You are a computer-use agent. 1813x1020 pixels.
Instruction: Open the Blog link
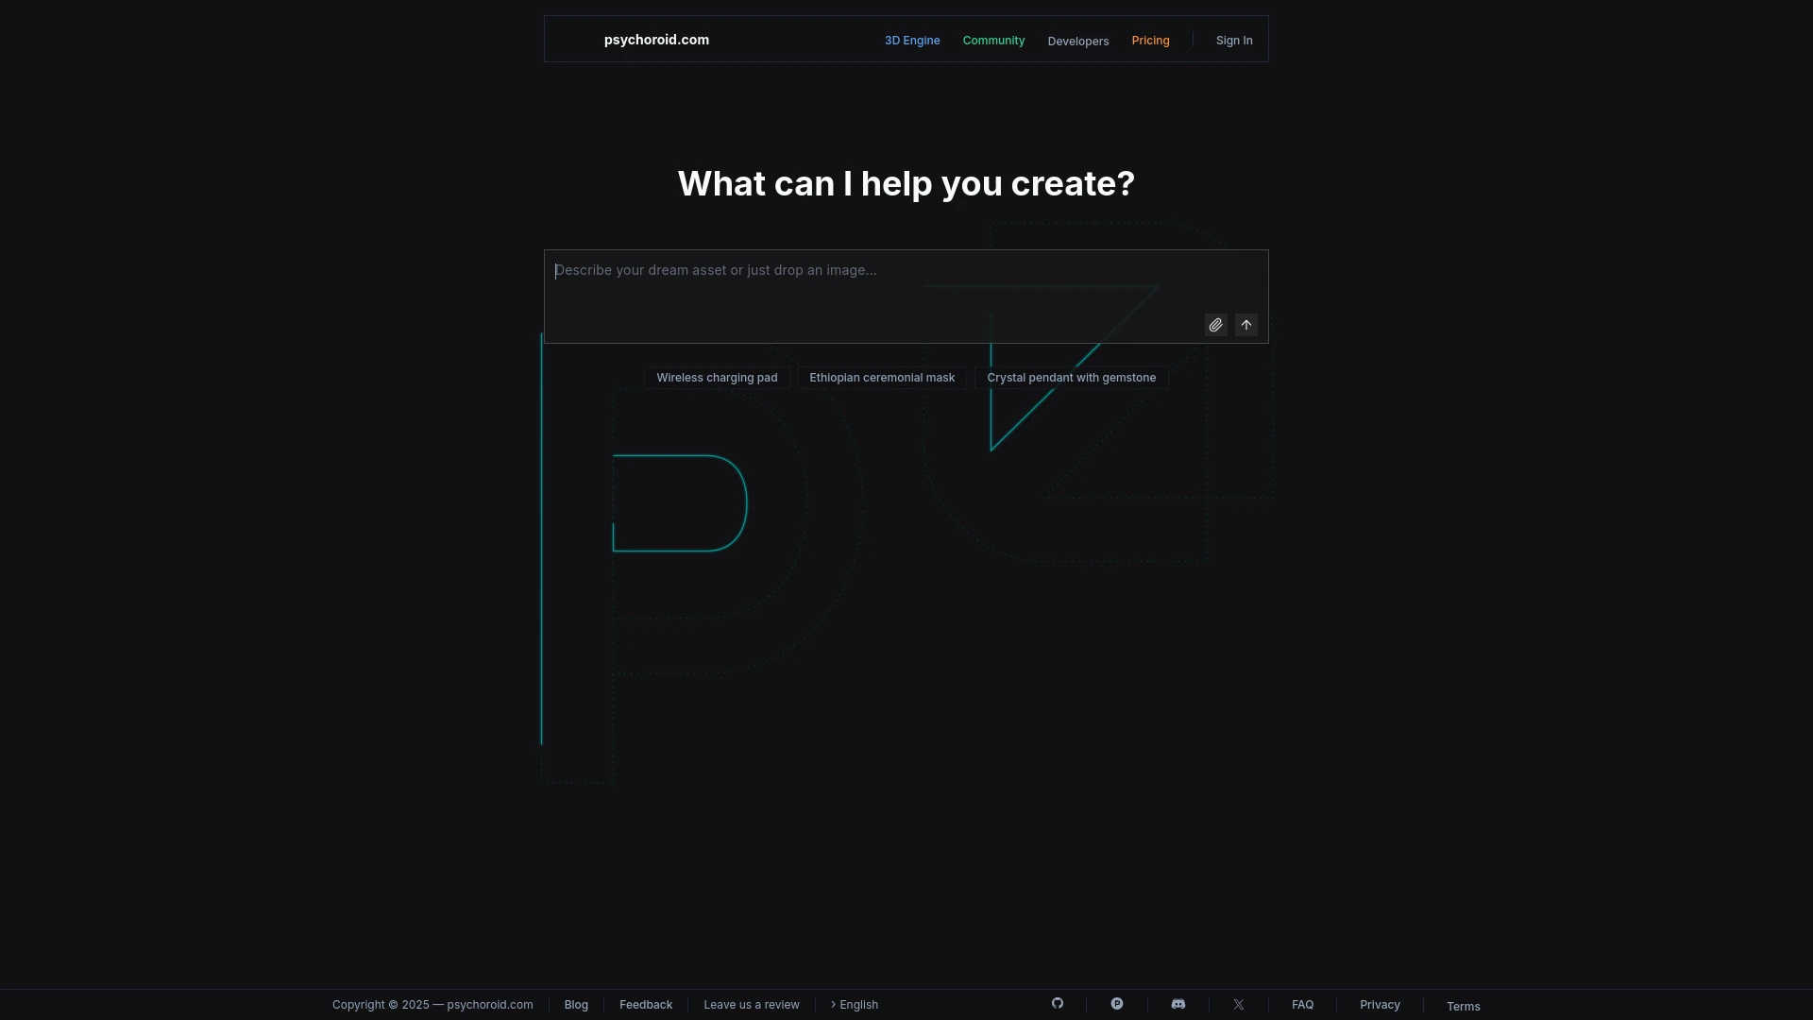(x=576, y=1004)
